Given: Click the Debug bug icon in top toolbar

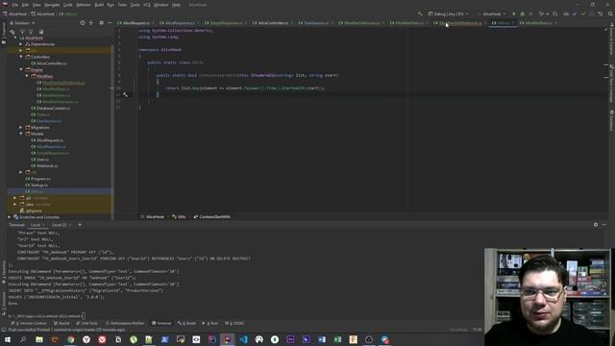Looking at the screenshot, I should pyautogui.click(x=523, y=13).
